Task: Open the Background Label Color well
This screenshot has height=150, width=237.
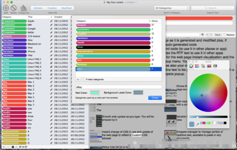Action: (x=138, y=92)
